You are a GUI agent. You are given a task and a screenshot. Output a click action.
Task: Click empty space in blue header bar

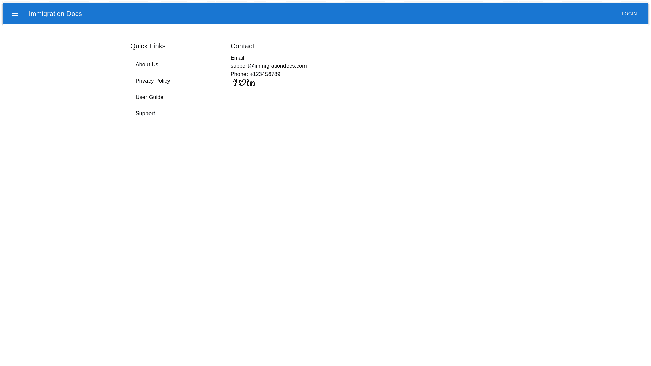(x=339, y=14)
